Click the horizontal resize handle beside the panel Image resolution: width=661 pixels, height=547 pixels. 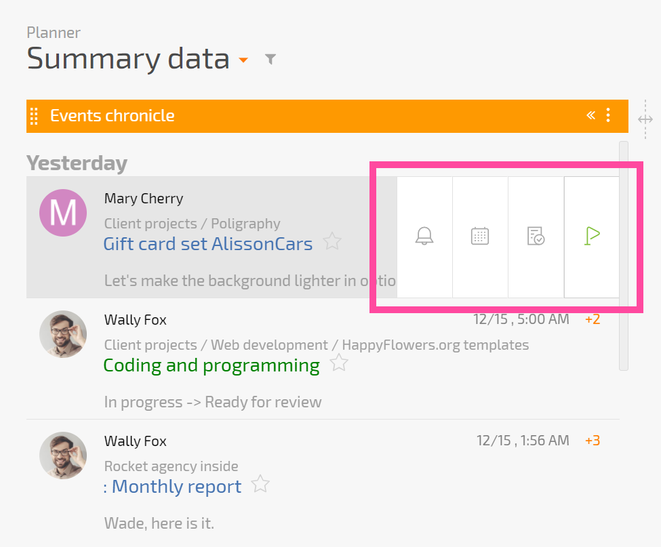pos(645,120)
